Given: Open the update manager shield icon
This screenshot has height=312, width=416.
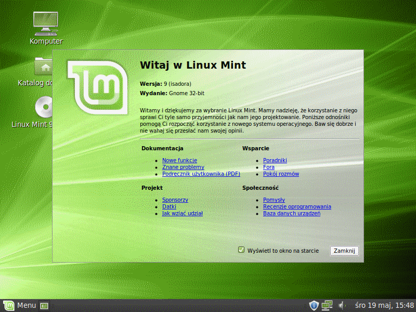Looking at the screenshot, I should (314, 305).
